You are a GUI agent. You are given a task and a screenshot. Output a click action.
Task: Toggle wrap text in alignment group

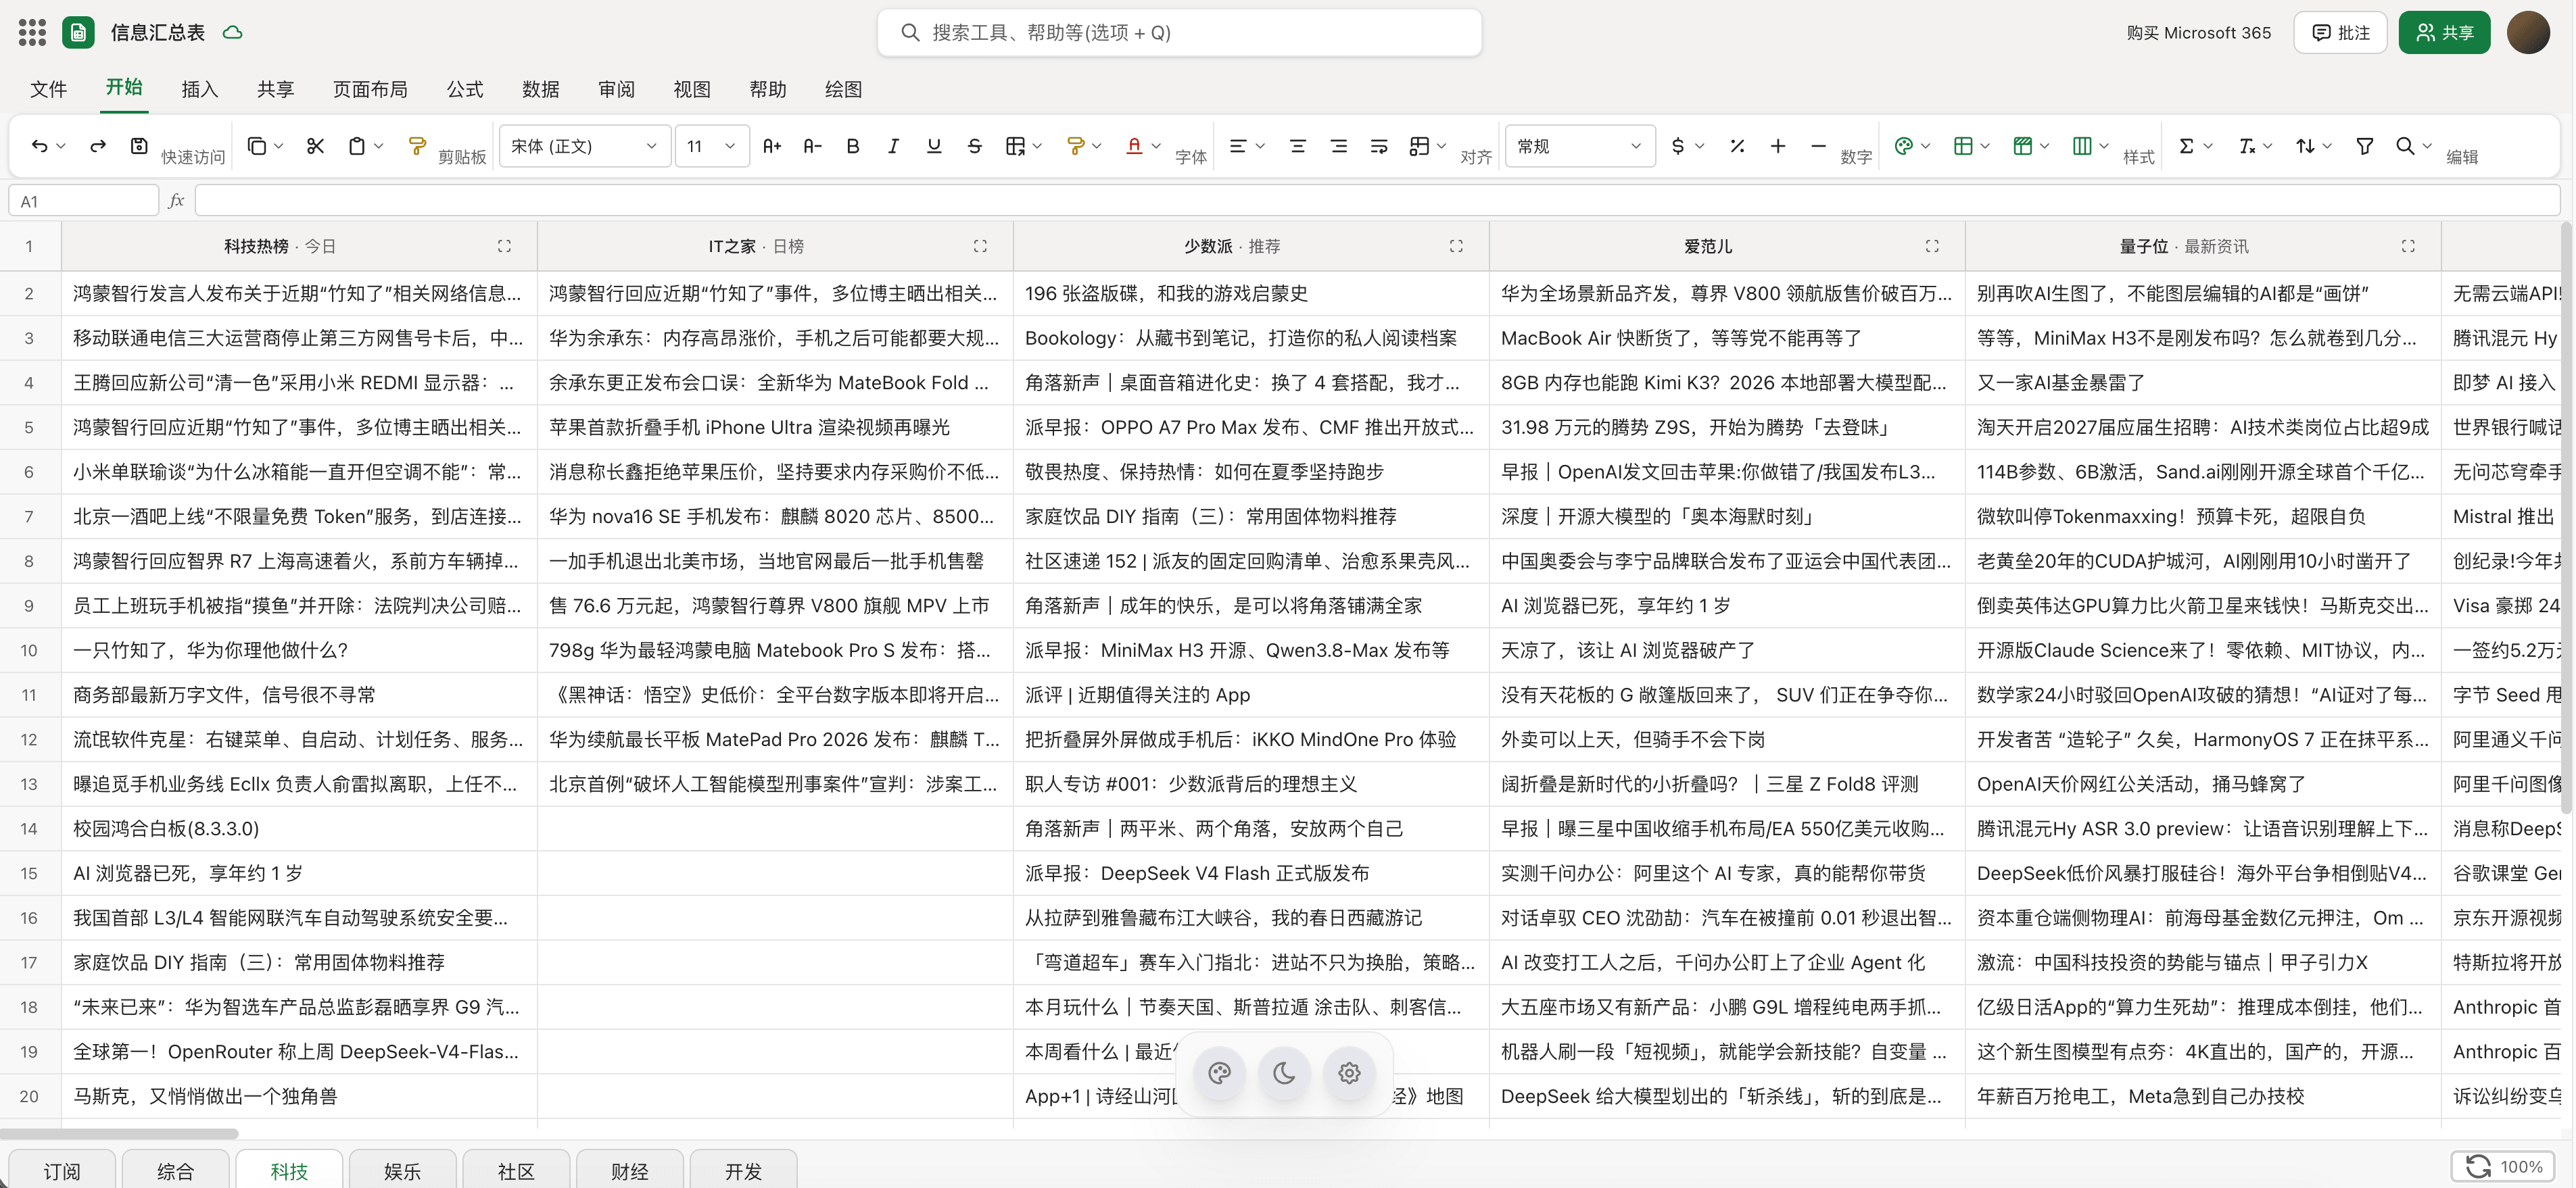[x=1379, y=146]
